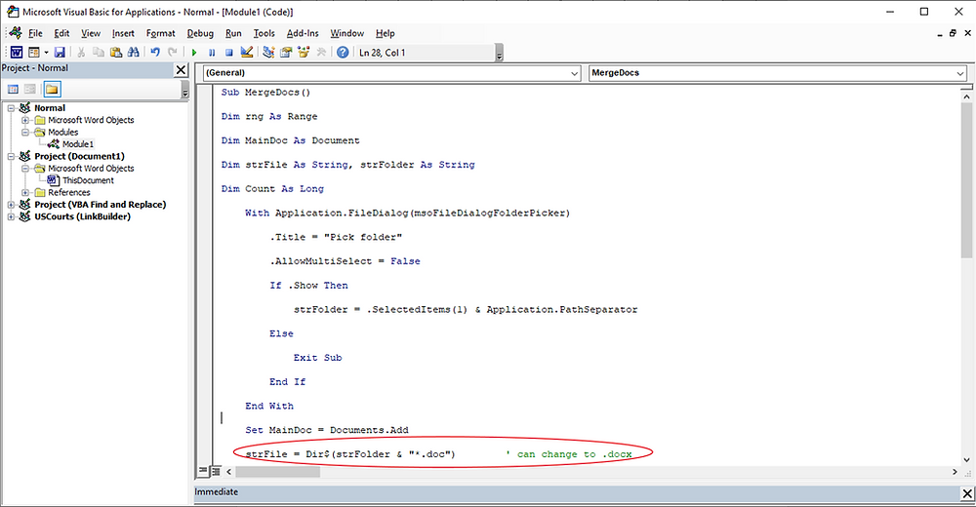
Task: Restore the inner code window
Action: 953,33
